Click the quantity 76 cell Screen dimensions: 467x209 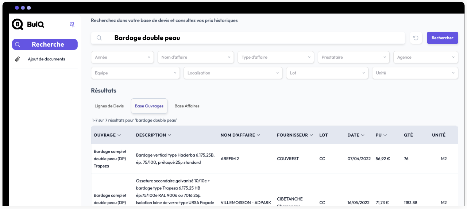[x=406, y=159]
